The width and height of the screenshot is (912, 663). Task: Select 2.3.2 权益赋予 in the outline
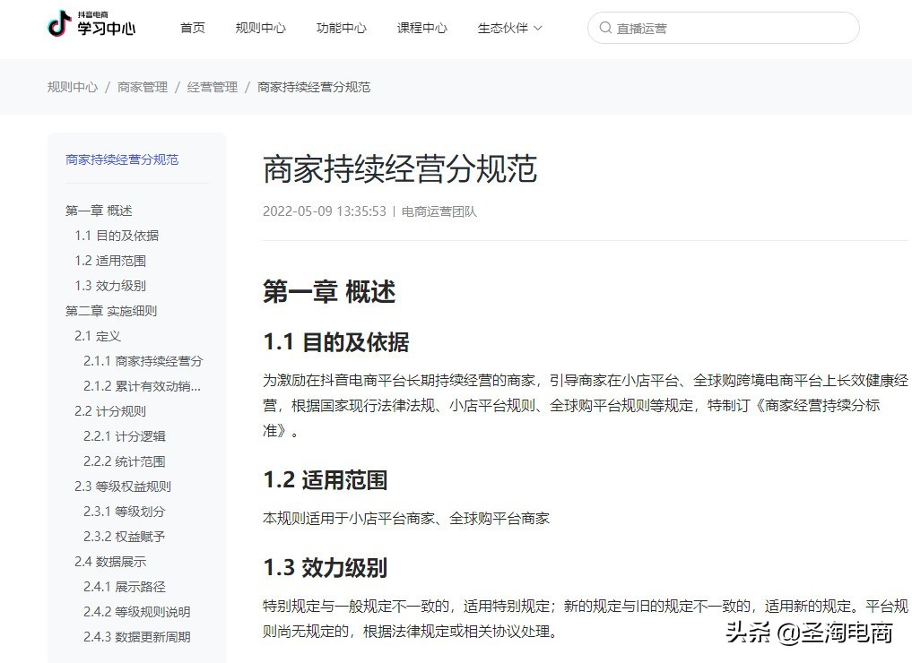125,537
